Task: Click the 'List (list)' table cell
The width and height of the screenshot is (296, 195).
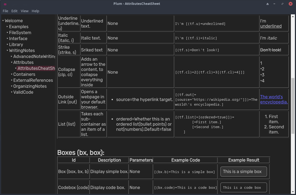Action: tap(69, 124)
